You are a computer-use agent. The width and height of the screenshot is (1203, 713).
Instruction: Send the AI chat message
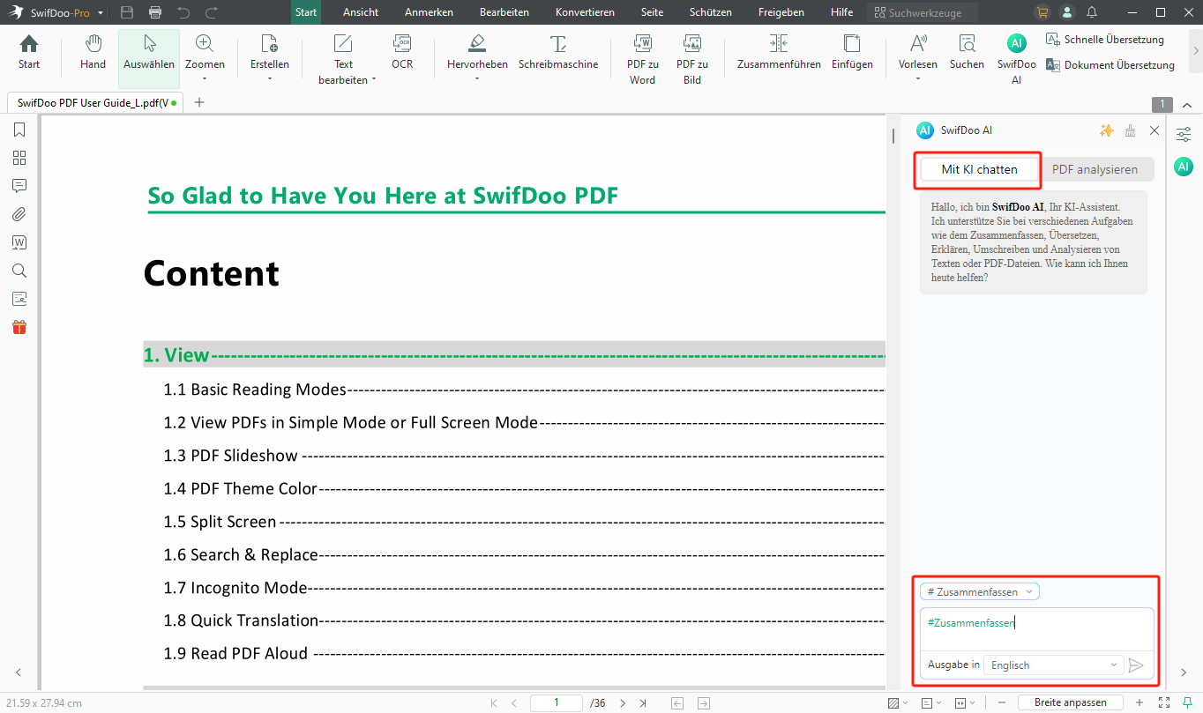click(1136, 665)
